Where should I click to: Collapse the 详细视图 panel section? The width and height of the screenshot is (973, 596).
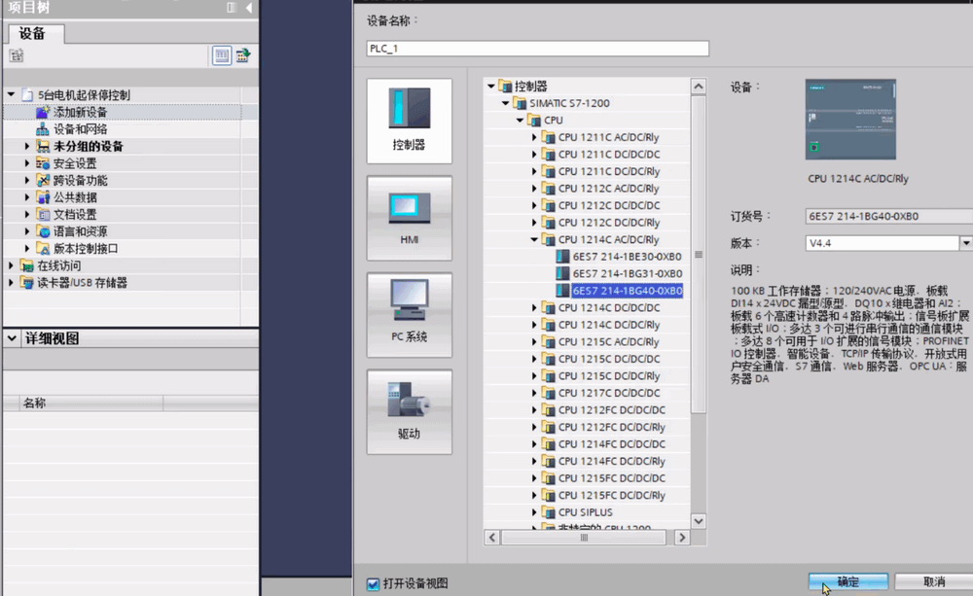(x=12, y=339)
